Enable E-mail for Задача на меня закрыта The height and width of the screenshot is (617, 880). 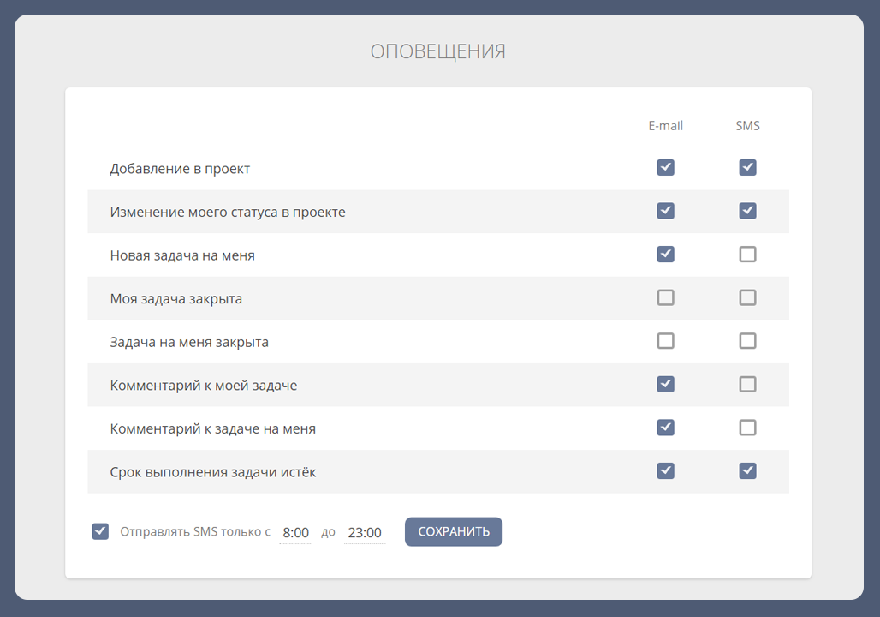point(665,341)
